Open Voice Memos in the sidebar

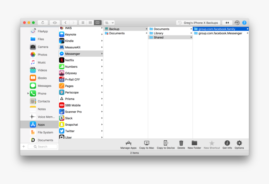point(39,117)
